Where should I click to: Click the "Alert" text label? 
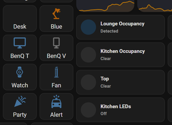[56, 115]
